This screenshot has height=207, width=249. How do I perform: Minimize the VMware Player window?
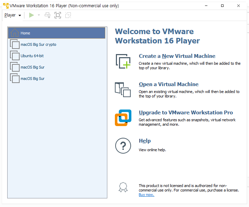click(x=206, y=6)
